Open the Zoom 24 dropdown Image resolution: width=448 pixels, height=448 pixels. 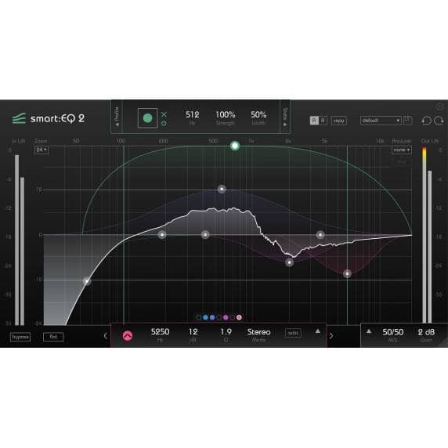42,150
